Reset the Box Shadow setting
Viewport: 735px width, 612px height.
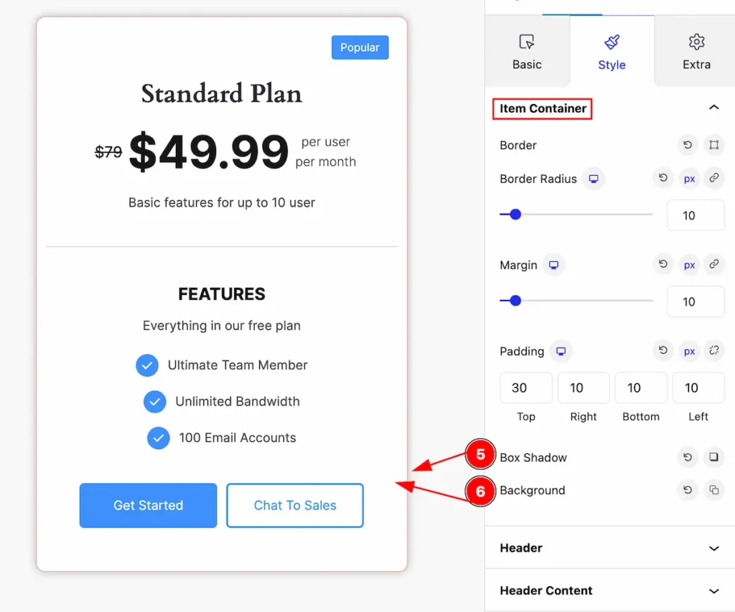coord(687,457)
